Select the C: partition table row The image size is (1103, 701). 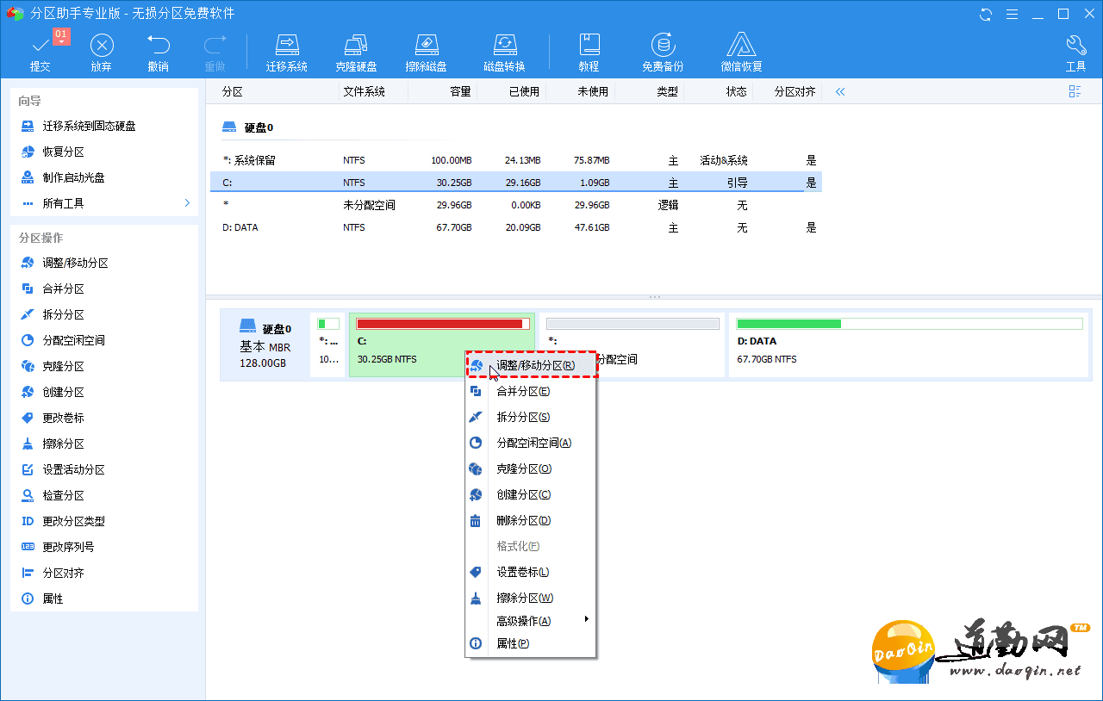tap(516, 183)
